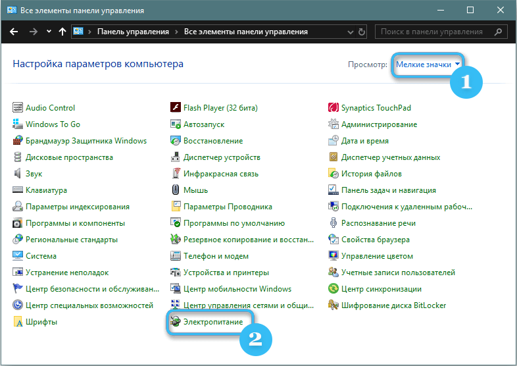The image size is (517, 366).
Task: Open Телефон и модем link
Action: coord(216,256)
